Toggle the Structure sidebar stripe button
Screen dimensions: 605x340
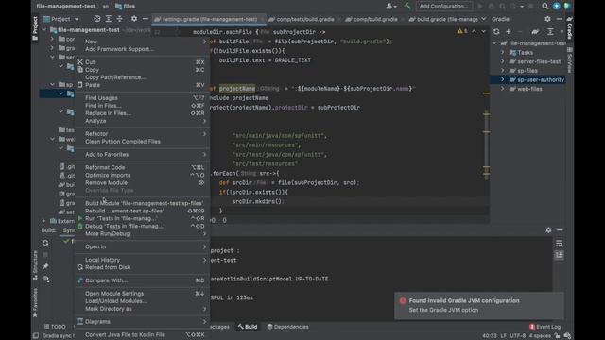(35, 265)
